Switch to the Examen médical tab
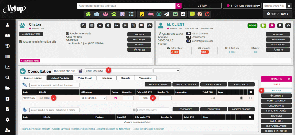The image size is (295, 135). 33,78
